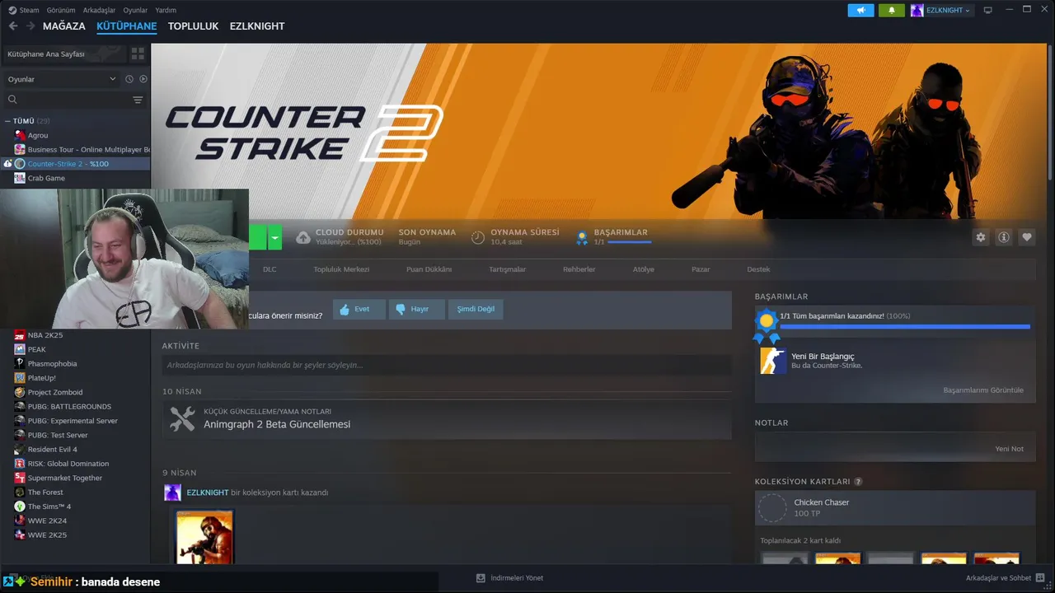The width and height of the screenshot is (1055, 593).
Task: Go to the TOPLULUK section
Action: coord(193,26)
